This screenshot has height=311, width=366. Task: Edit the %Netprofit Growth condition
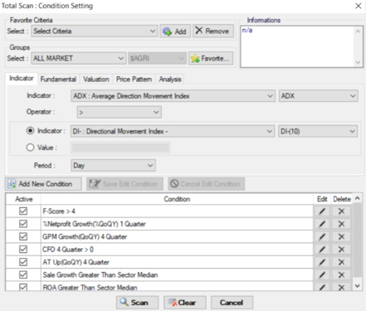tap(322, 224)
